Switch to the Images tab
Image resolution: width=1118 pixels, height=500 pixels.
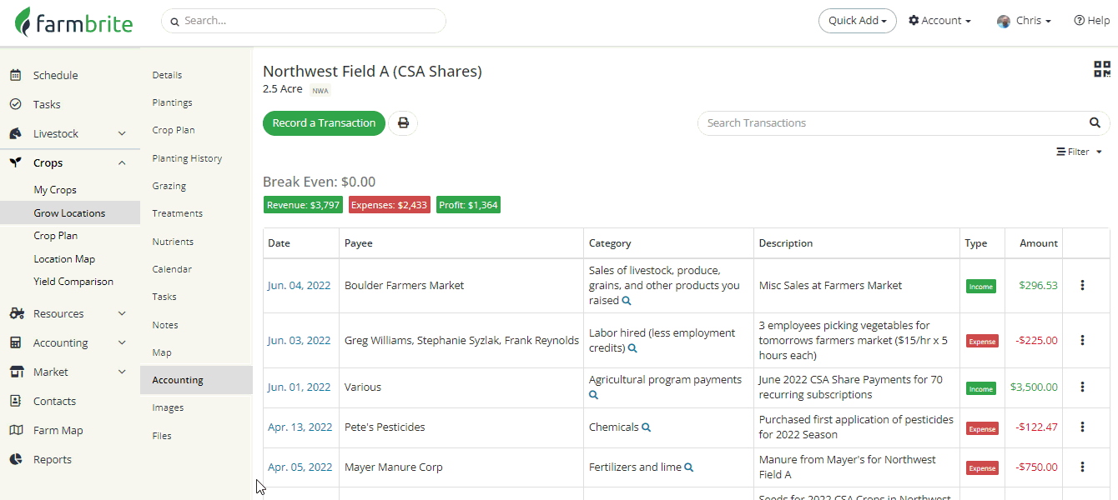(168, 407)
